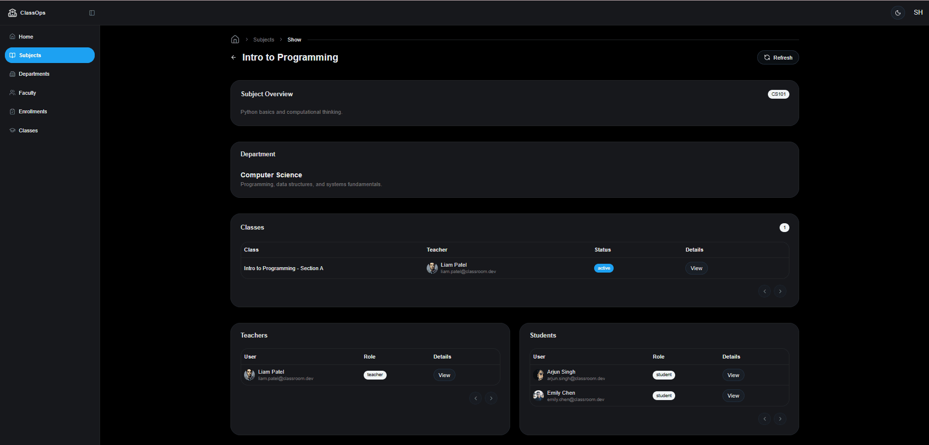This screenshot has width=929, height=445.
Task: Click Liam Patel's avatar in Classes table
Action: tap(432, 268)
